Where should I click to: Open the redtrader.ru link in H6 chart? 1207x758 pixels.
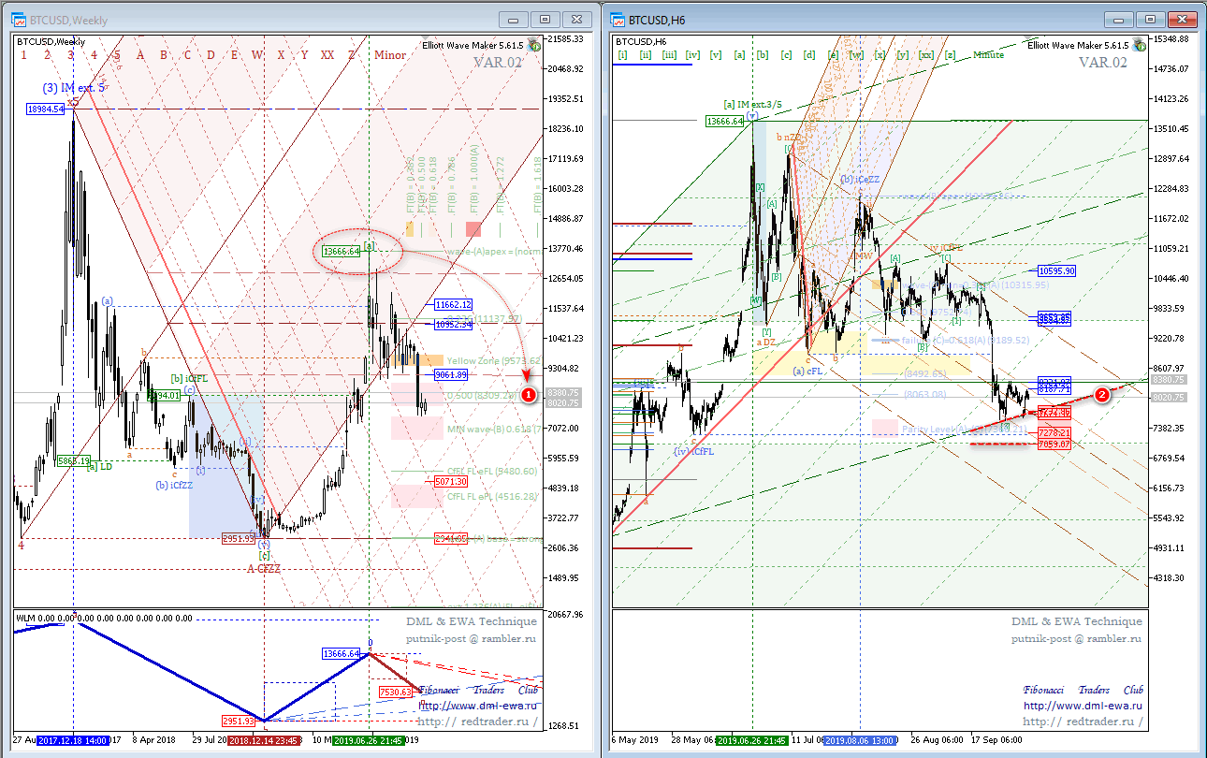pyautogui.click(x=1083, y=722)
